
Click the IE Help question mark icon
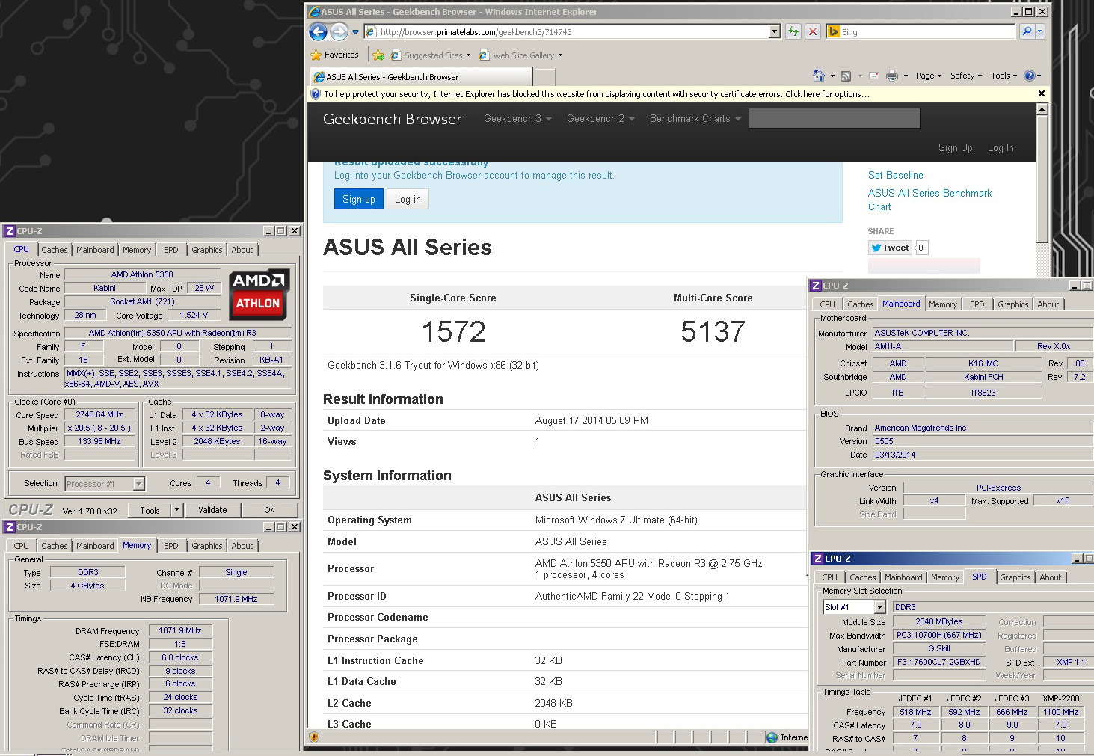point(1030,76)
